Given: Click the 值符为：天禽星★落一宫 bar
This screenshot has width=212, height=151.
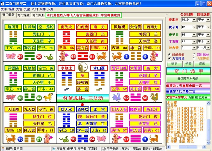Looking at the screenshot, I should point(188,86).
